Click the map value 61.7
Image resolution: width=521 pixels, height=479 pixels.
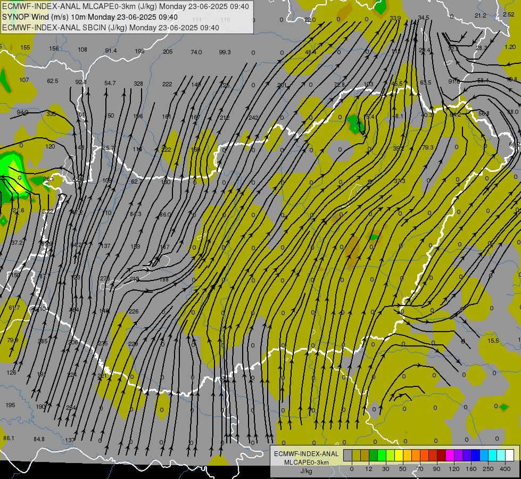coord(14,308)
